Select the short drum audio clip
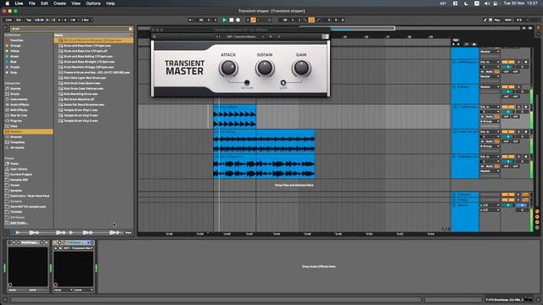 click(x=235, y=117)
